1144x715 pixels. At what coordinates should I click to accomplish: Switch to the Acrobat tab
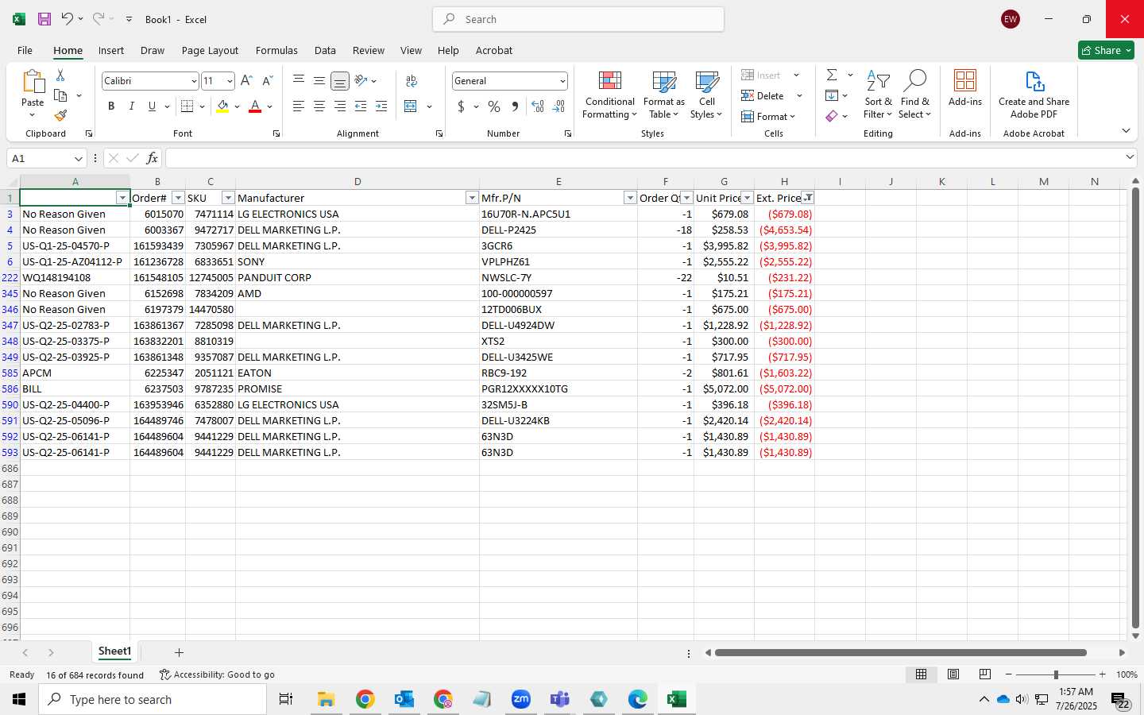(494, 50)
